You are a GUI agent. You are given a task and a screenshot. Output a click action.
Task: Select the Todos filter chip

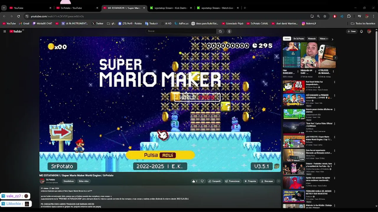(x=287, y=39)
